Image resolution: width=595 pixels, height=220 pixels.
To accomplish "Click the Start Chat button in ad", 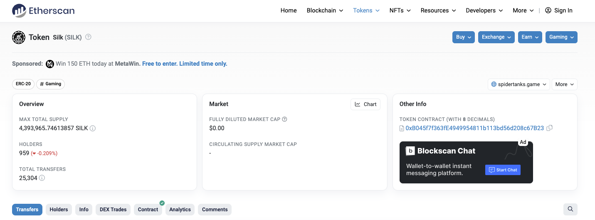I will pos(503,170).
